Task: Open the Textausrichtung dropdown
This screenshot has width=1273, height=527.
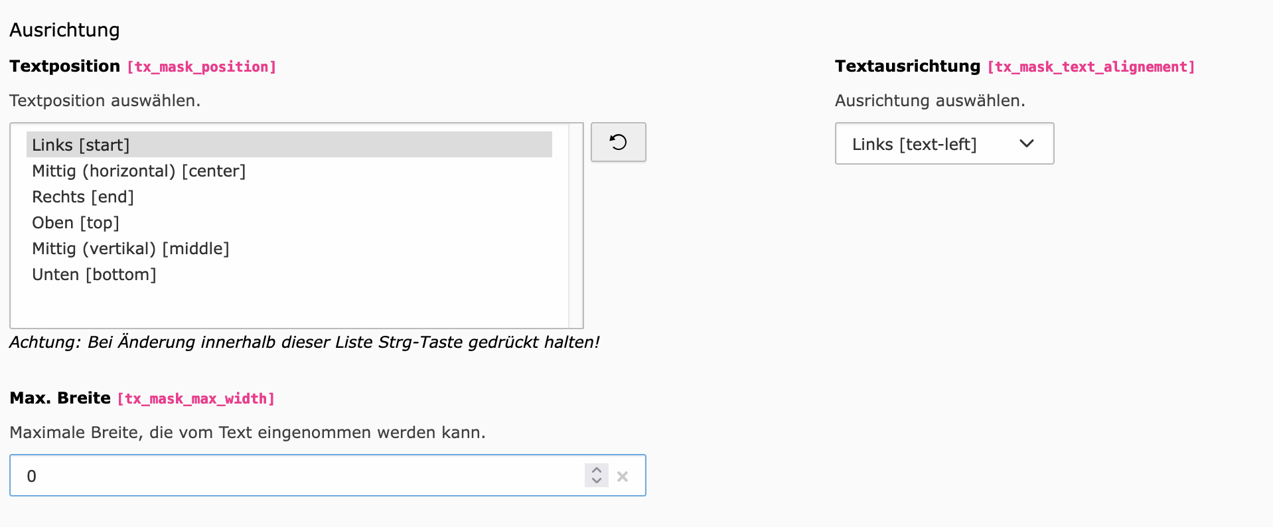Action: point(944,143)
